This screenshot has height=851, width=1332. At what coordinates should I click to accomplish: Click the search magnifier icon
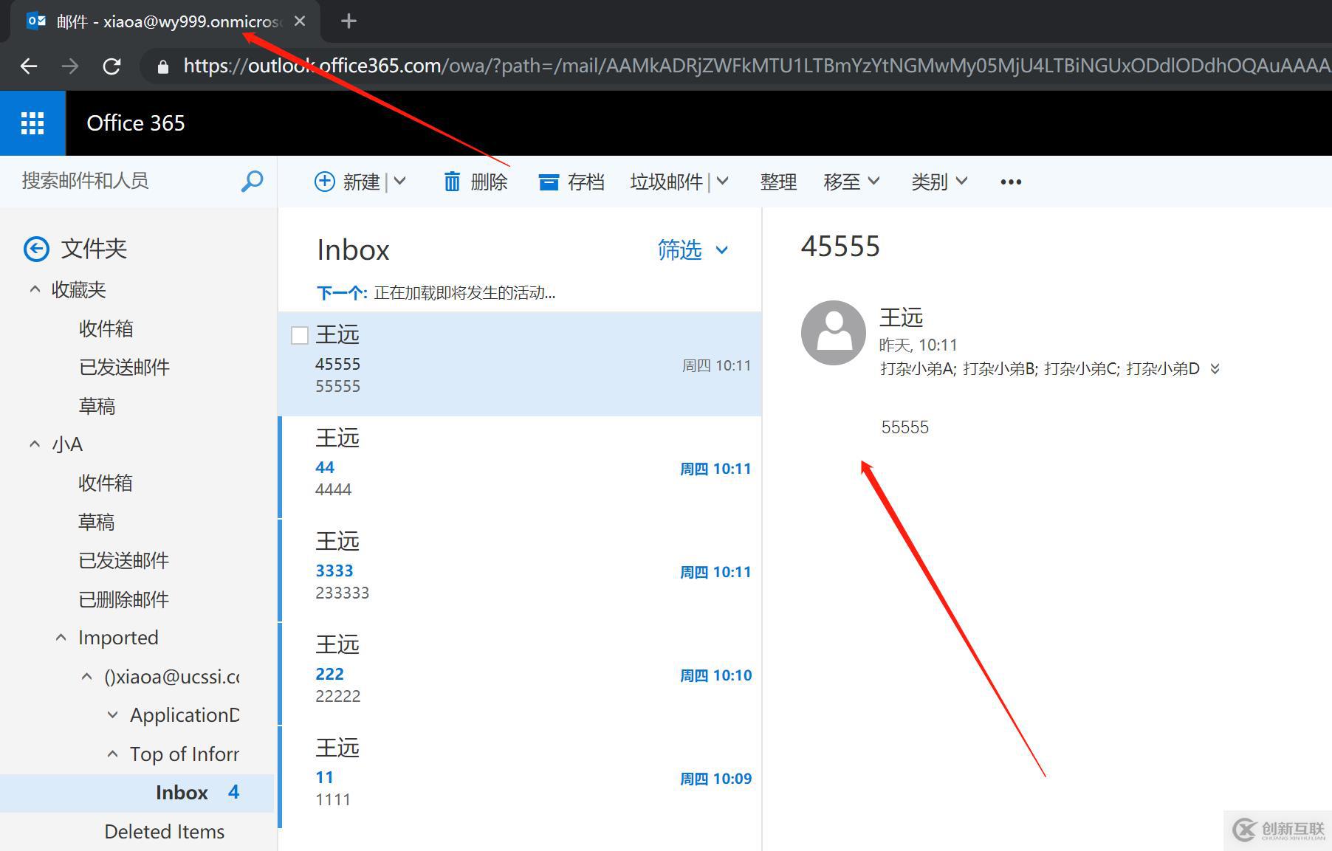pyautogui.click(x=252, y=181)
